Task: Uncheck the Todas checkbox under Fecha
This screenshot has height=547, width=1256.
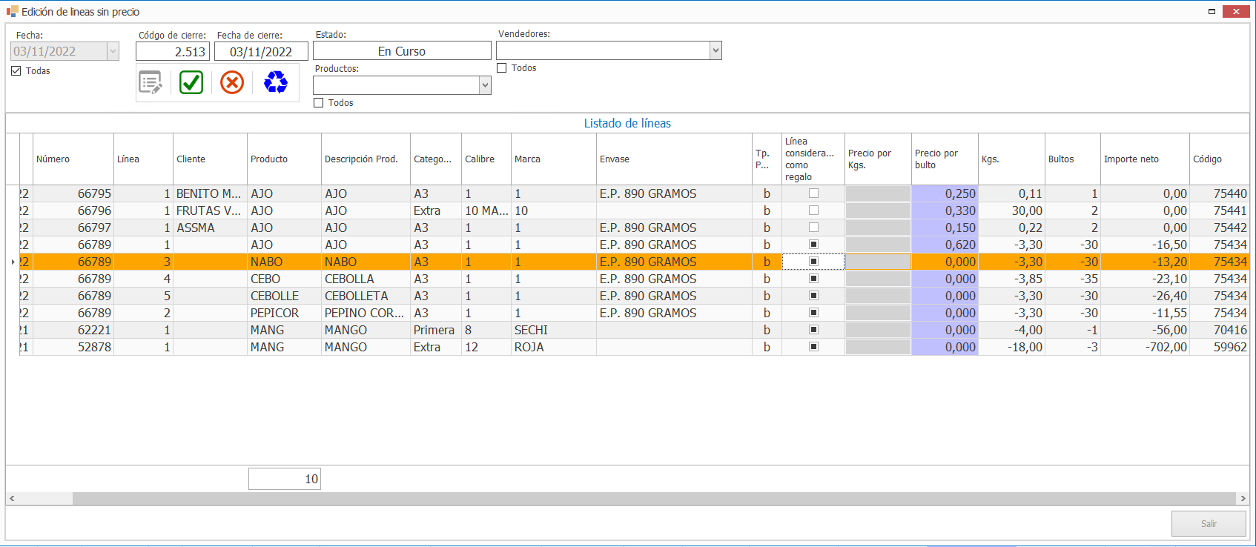Action: point(16,71)
